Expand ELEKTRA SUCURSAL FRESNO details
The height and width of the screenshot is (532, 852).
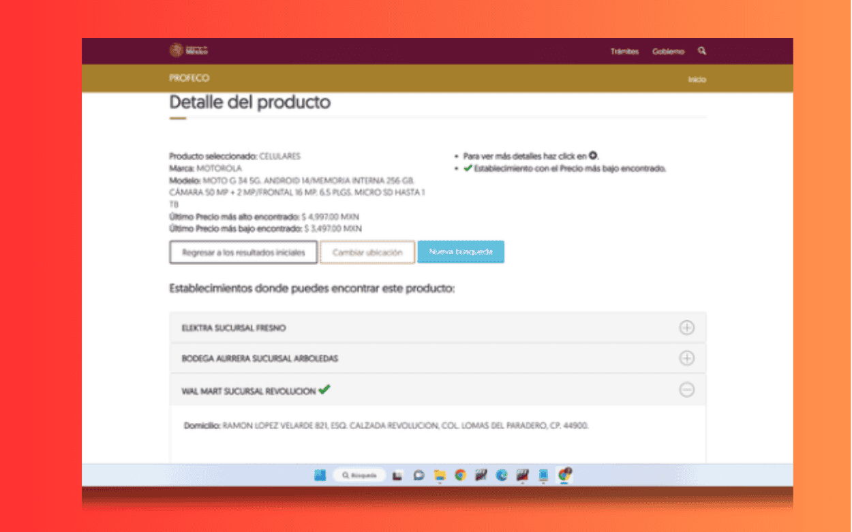(x=686, y=328)
